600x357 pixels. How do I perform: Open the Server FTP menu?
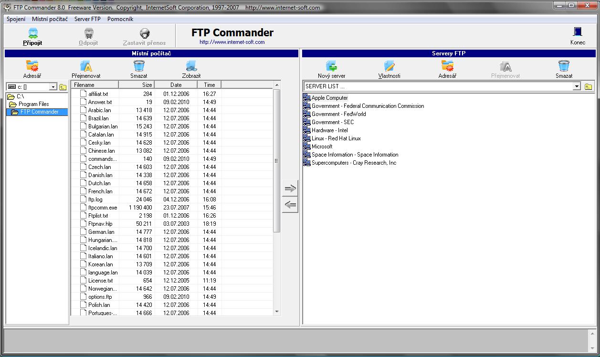click(x=87, y=19)
